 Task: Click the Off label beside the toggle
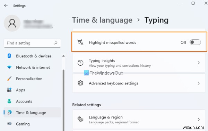(x=183, y=42)
